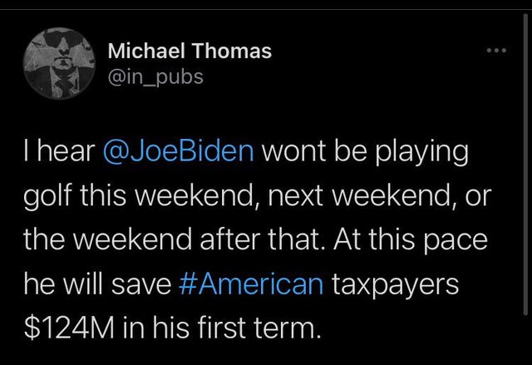Open the three-dot more options menu
The height and width of the screenshot is (365, 532).
click(x=496, y=51)
